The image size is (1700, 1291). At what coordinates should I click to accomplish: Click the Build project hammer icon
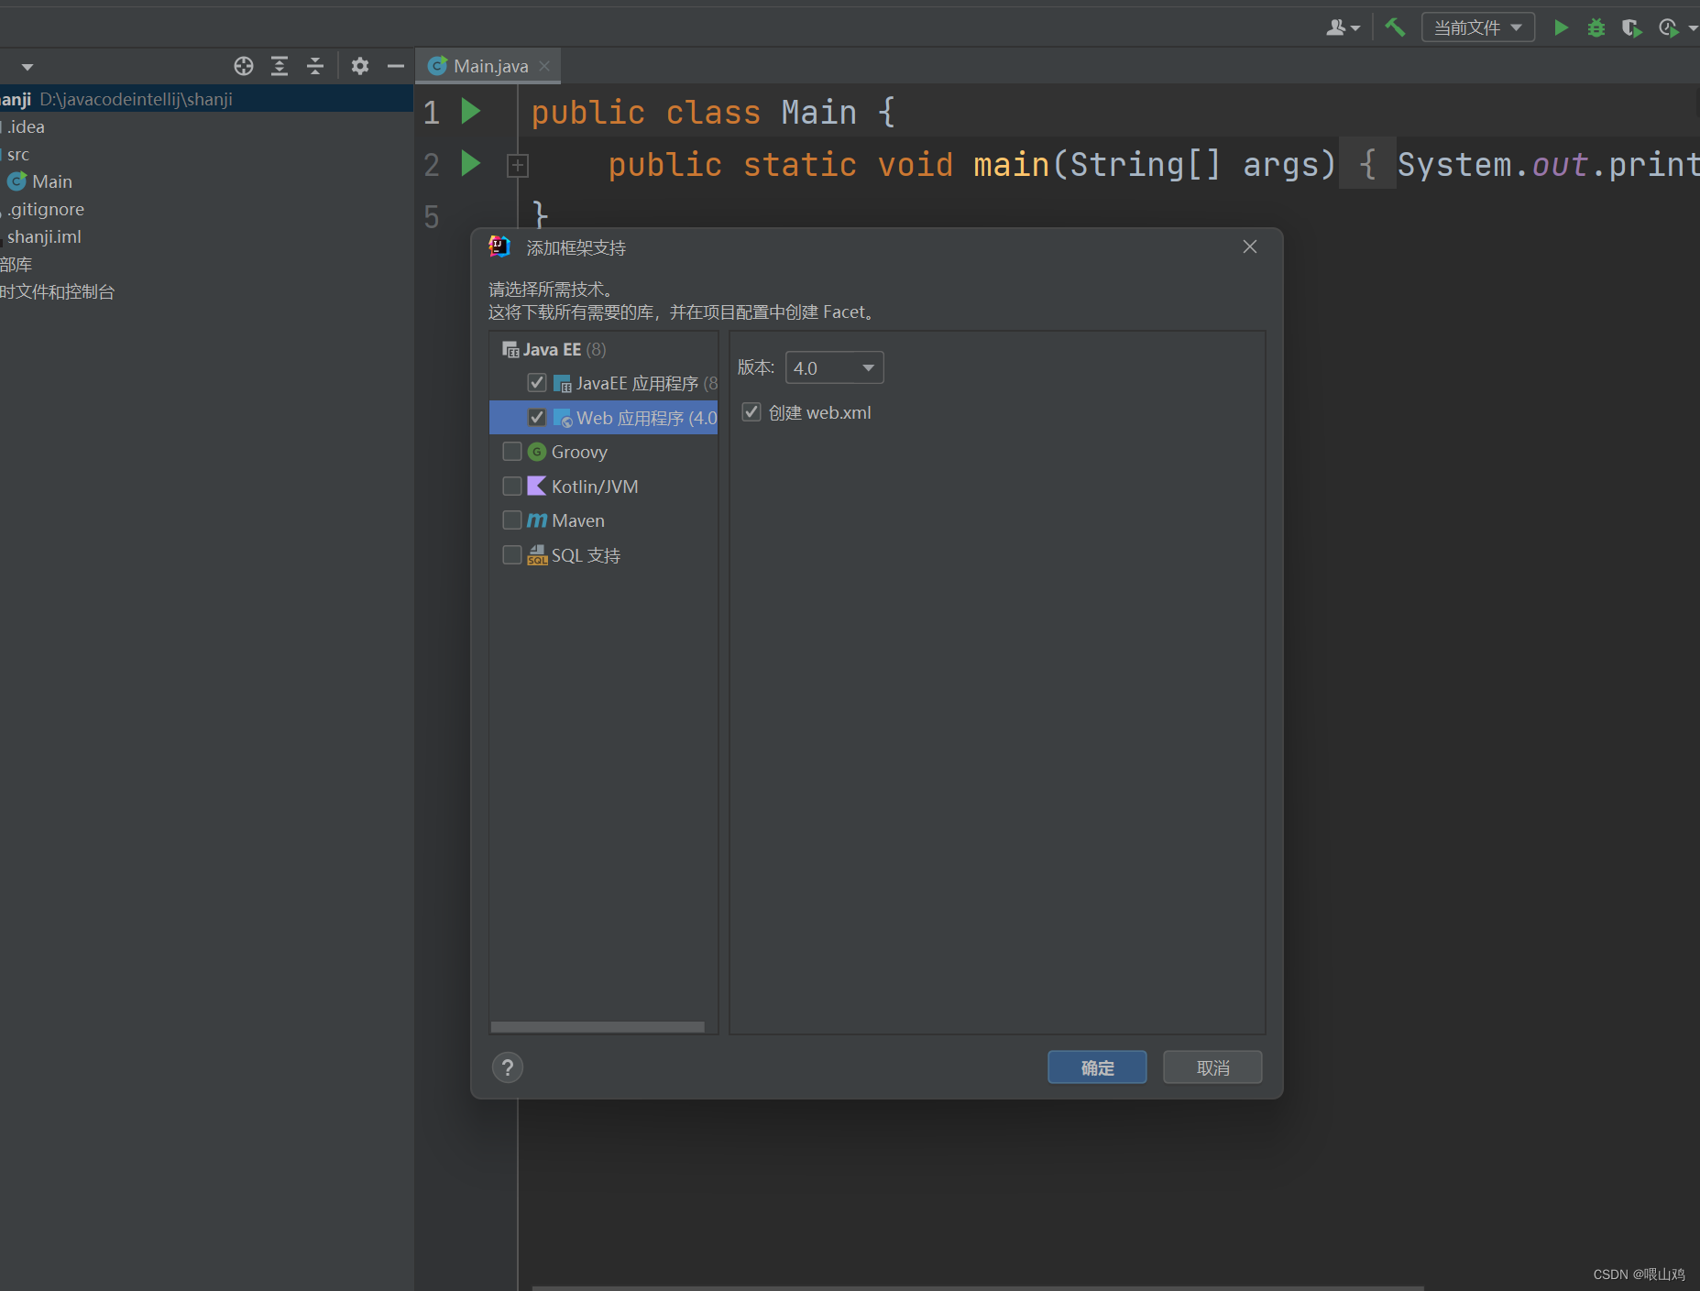point(1395,27)
